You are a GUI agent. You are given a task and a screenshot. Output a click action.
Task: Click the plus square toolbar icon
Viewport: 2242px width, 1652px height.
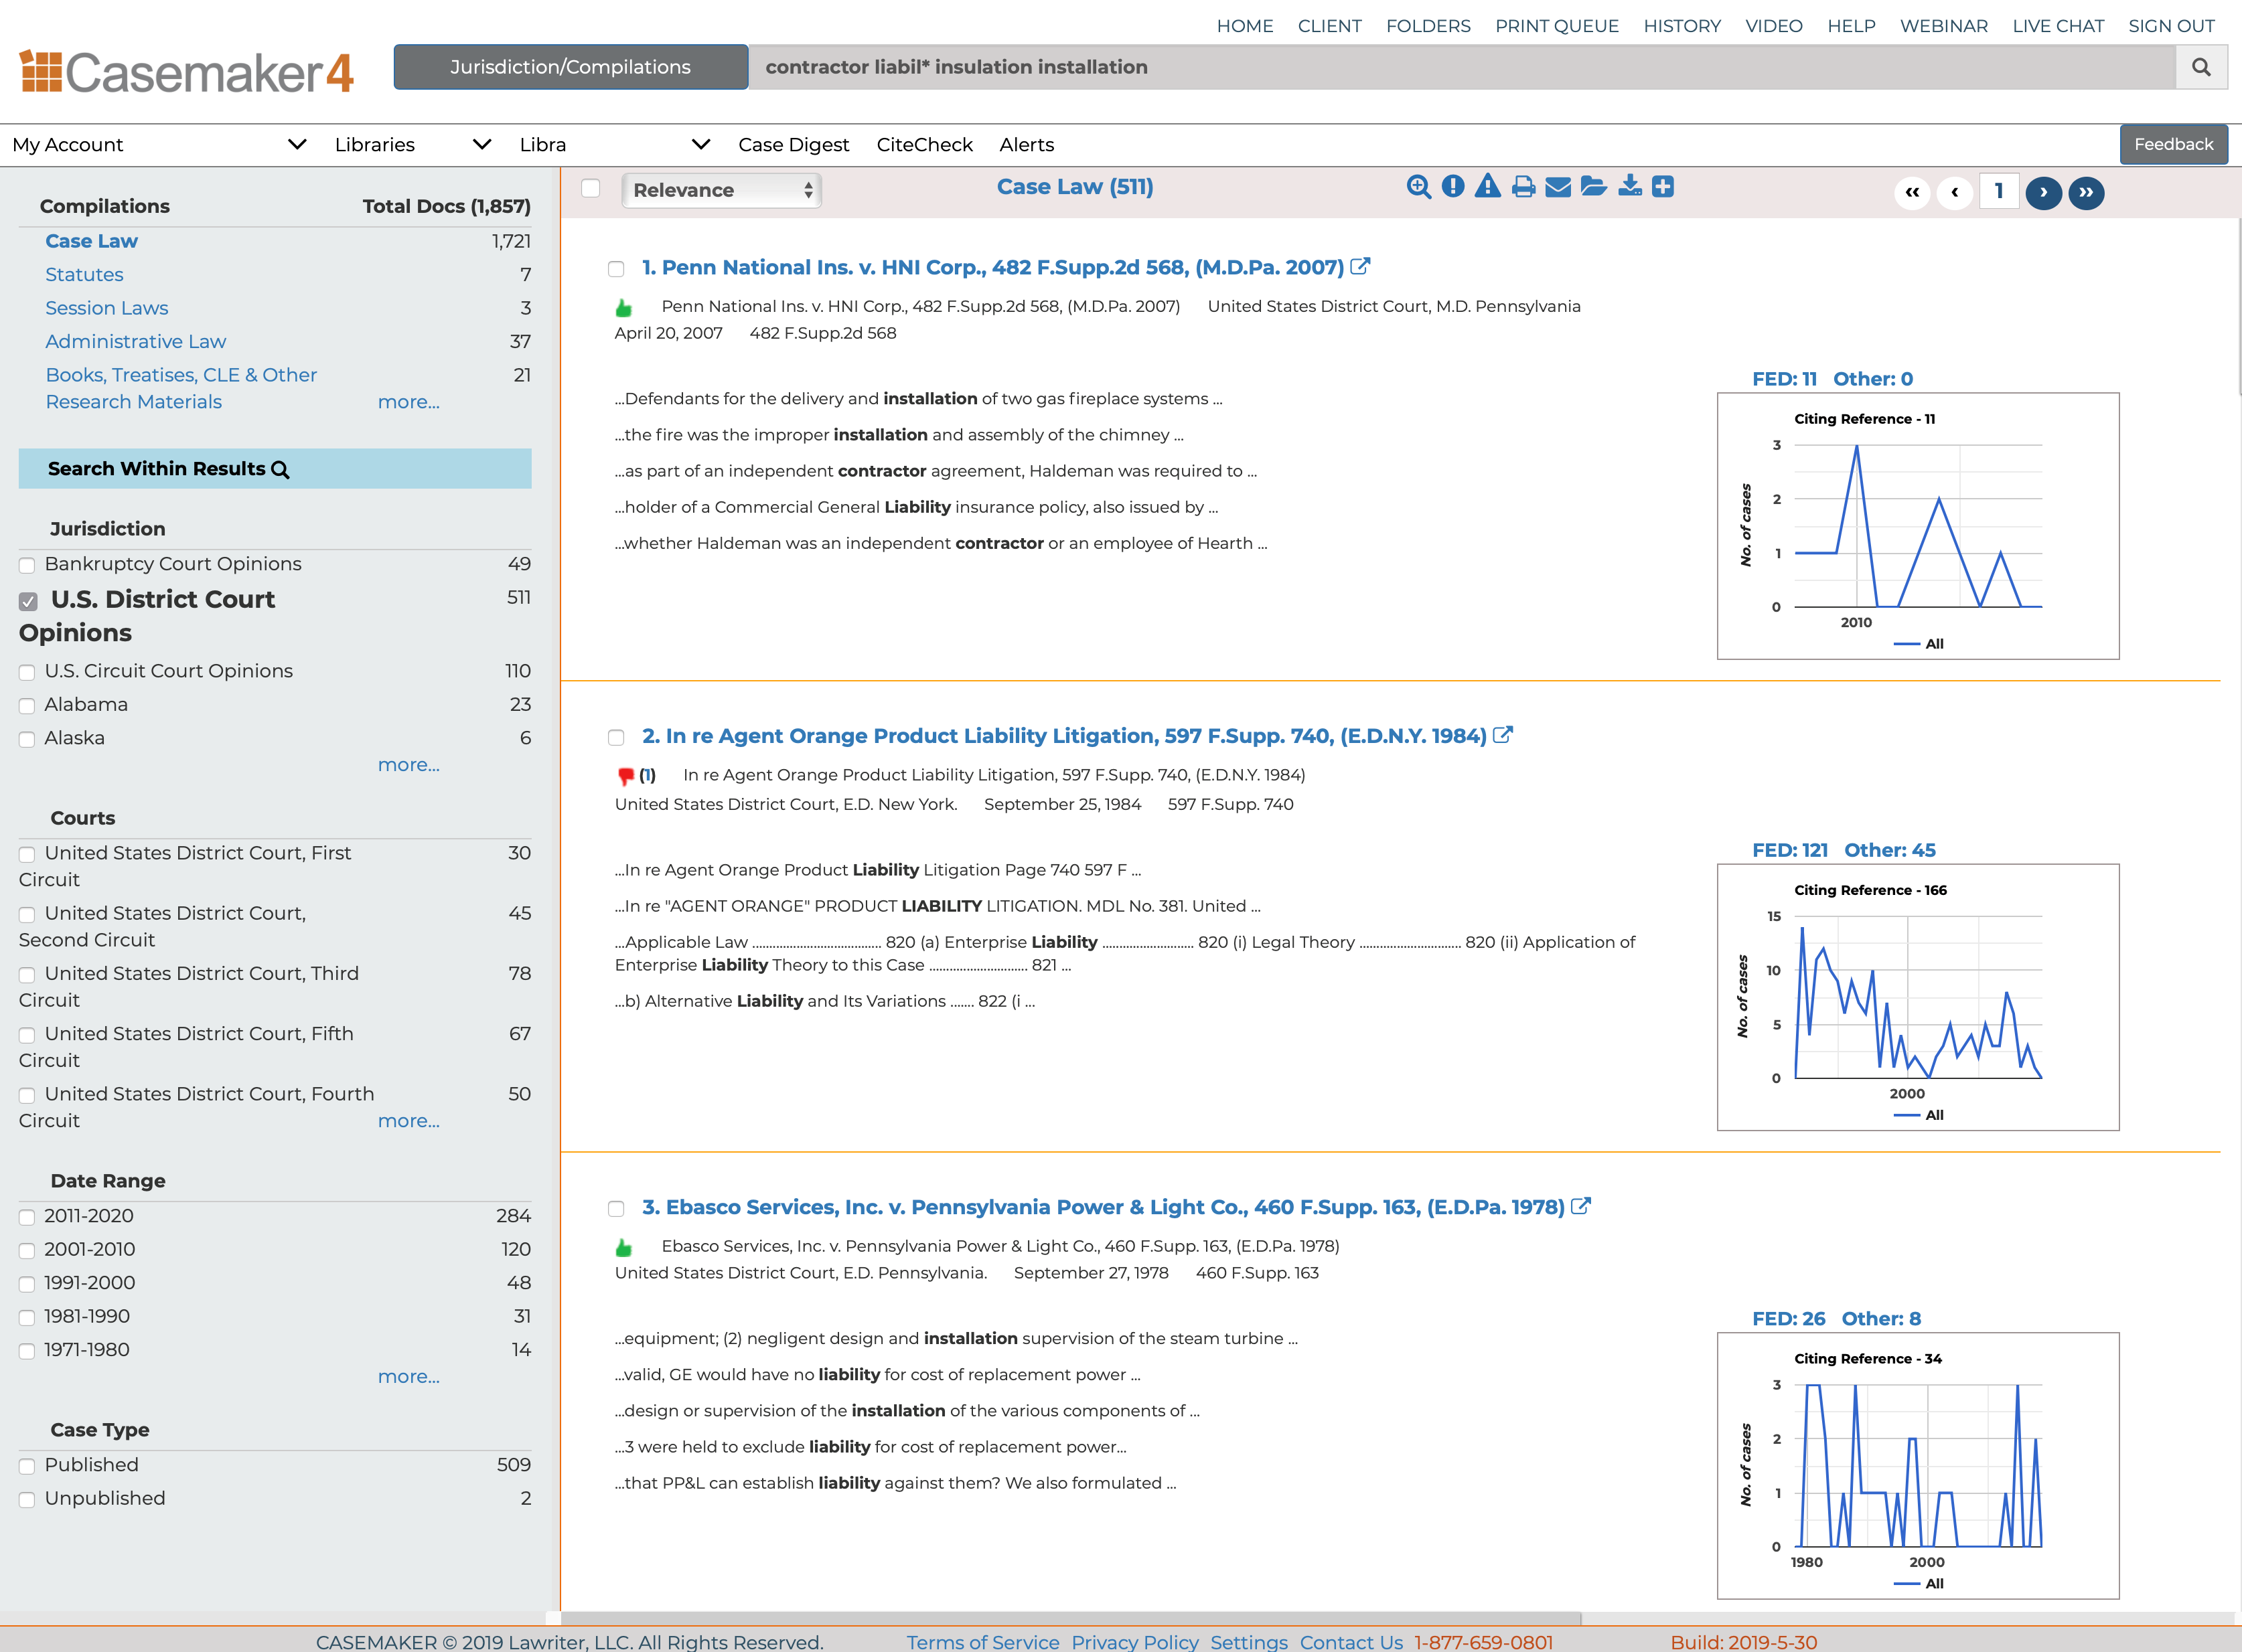[x=1663, y=186]
